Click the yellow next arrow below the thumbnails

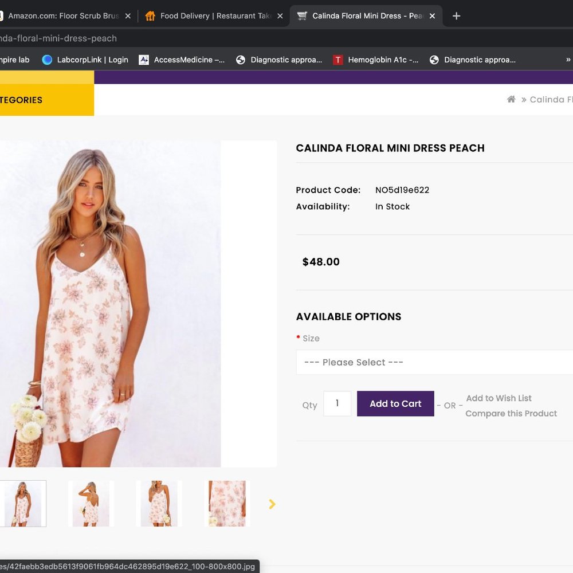tap(272, 504)
